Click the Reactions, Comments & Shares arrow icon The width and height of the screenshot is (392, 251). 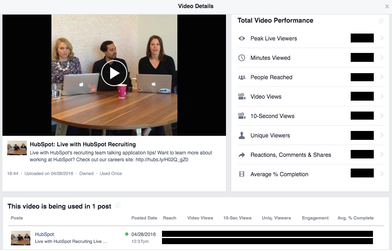(x=242, y=154)
